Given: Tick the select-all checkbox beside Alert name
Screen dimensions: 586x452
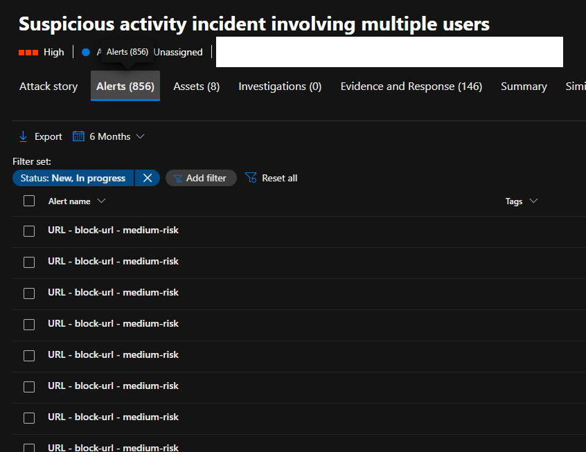Looking at the screenshot, I should click(x=29, y=201).
